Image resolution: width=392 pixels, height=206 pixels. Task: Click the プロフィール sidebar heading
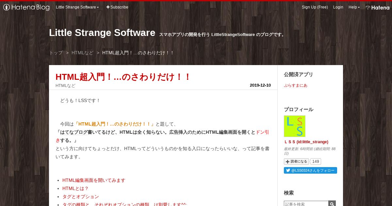[299, 110]
